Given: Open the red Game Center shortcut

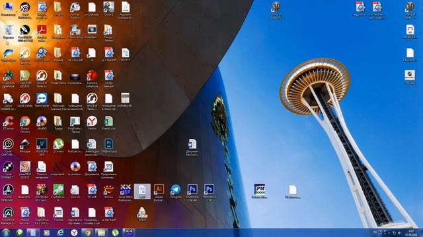Looking at the screenshot, I should click(x=25, y=100).
